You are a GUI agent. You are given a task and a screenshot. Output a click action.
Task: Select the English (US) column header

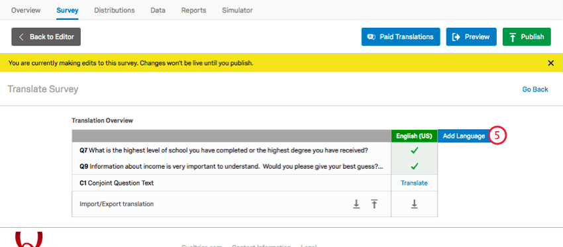[x=415, y=136]
